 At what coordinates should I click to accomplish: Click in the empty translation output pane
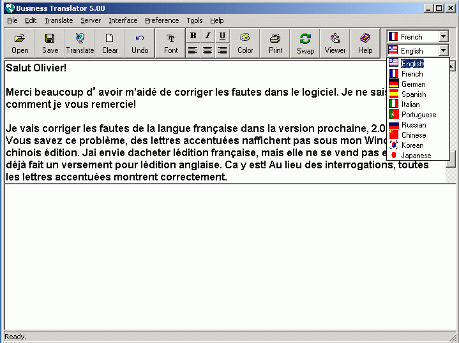click(230, 257)
